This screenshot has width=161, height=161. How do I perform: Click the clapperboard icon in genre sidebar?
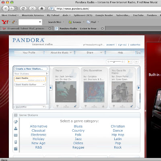tap(16, 149)
